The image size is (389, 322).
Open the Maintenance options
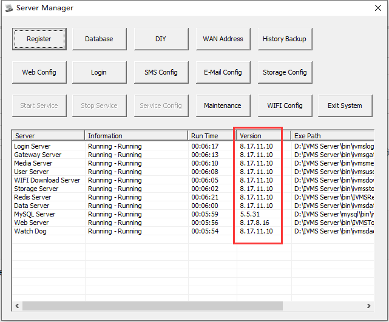[223, 106]
